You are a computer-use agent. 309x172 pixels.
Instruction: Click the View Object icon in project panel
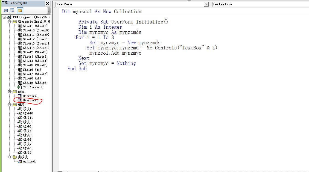[x=12, y=10]
